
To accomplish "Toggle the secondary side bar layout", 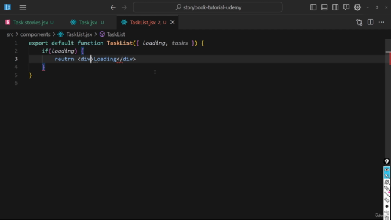I will (x=335, y=7).
